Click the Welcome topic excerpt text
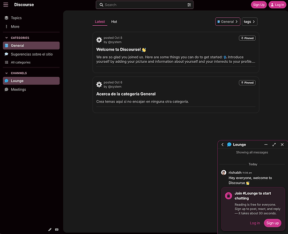 (176, 59)
